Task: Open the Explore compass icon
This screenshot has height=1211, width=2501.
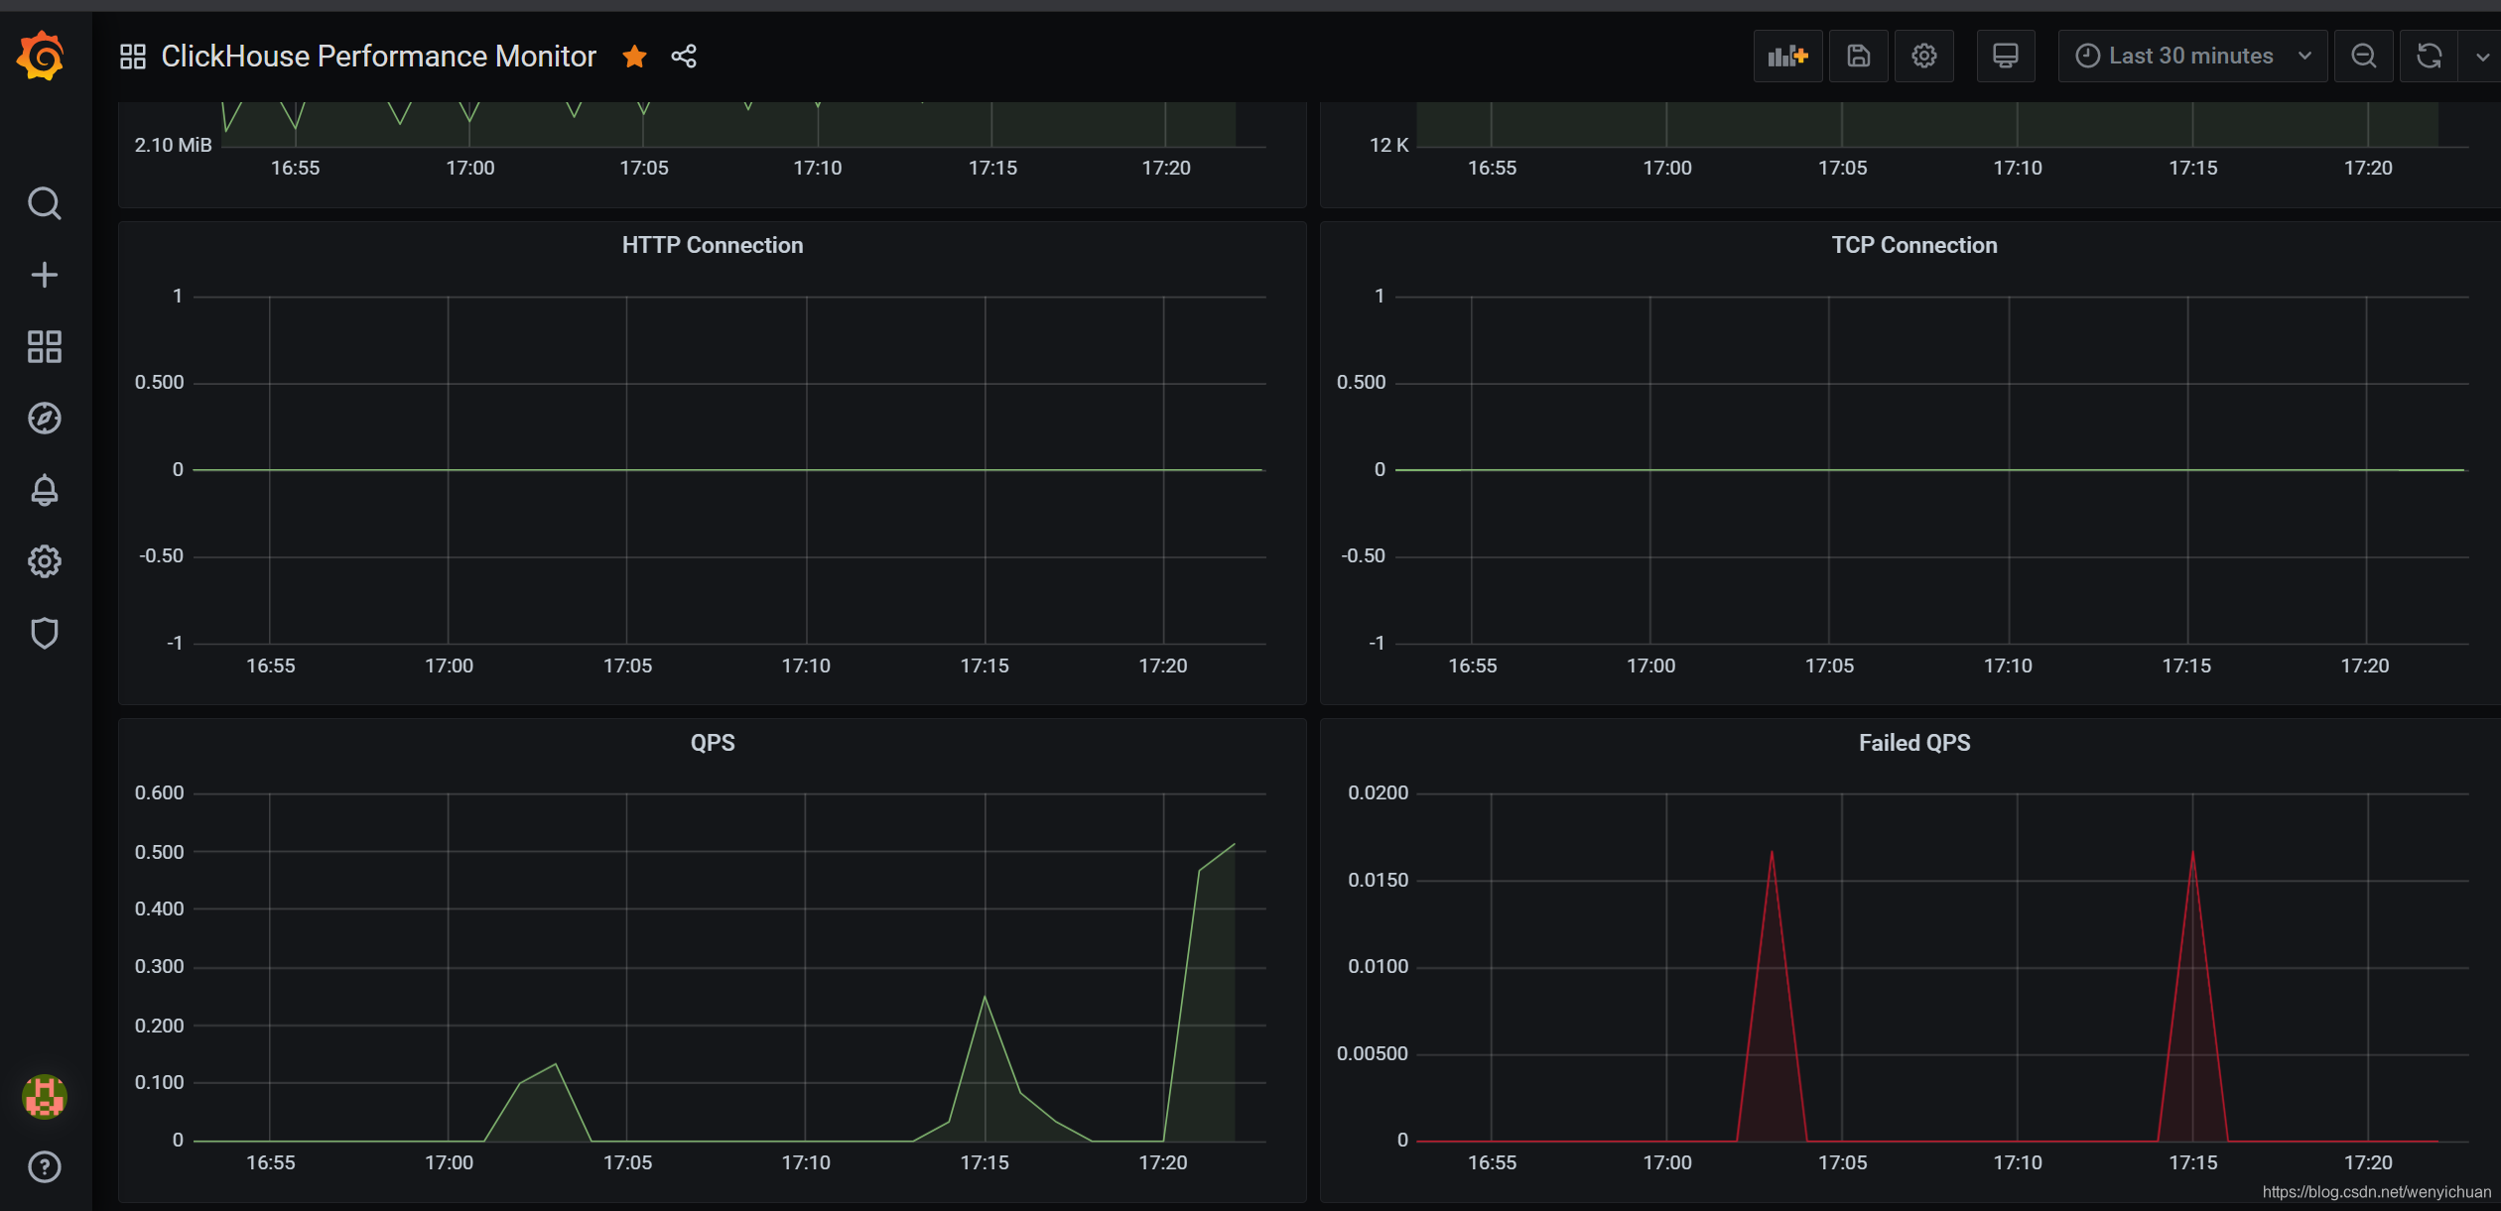Action: pos(44,418)
